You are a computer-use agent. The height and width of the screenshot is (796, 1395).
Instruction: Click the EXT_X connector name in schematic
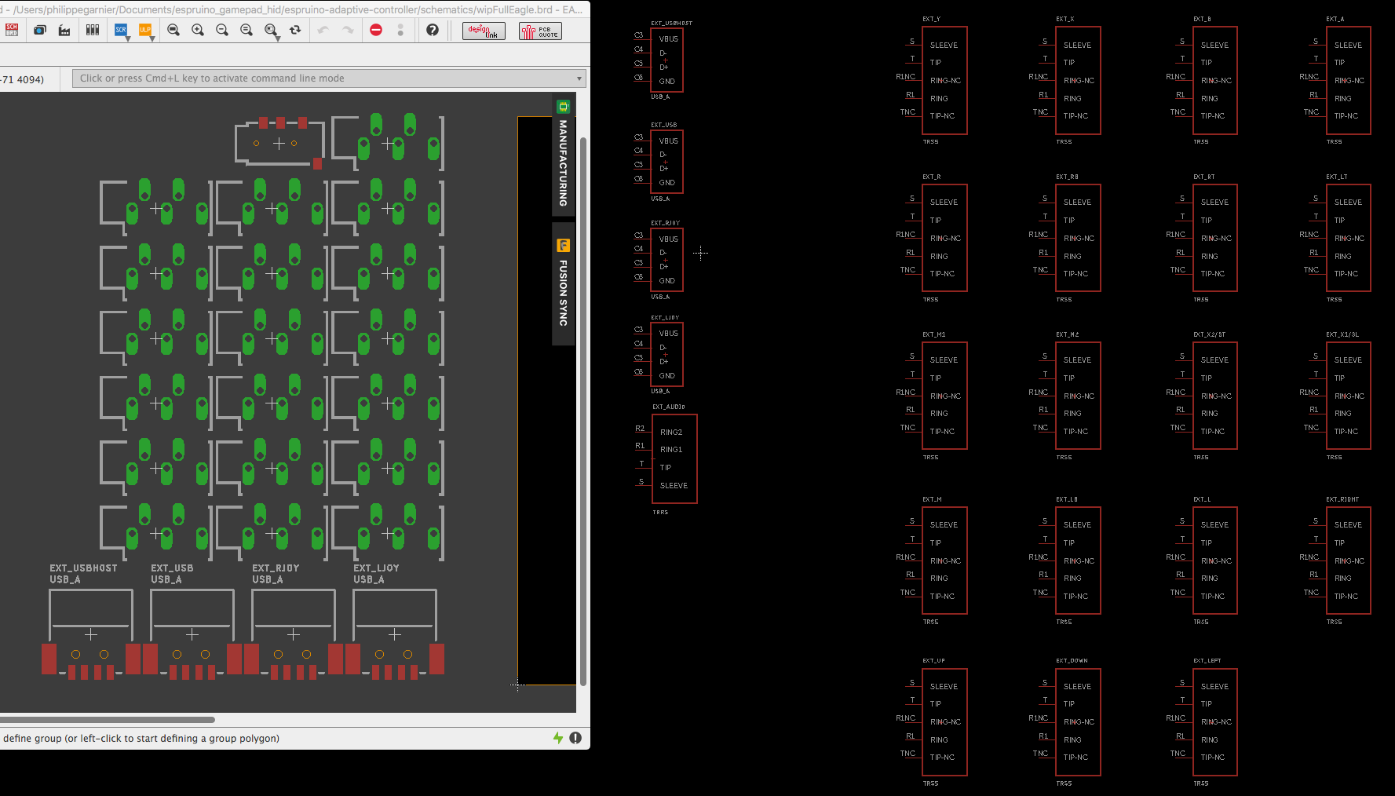1065,19
